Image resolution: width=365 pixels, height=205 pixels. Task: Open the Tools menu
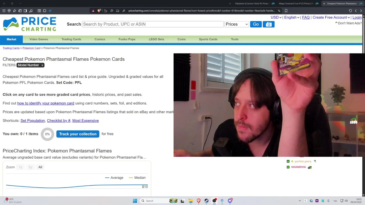pos(235,39)
